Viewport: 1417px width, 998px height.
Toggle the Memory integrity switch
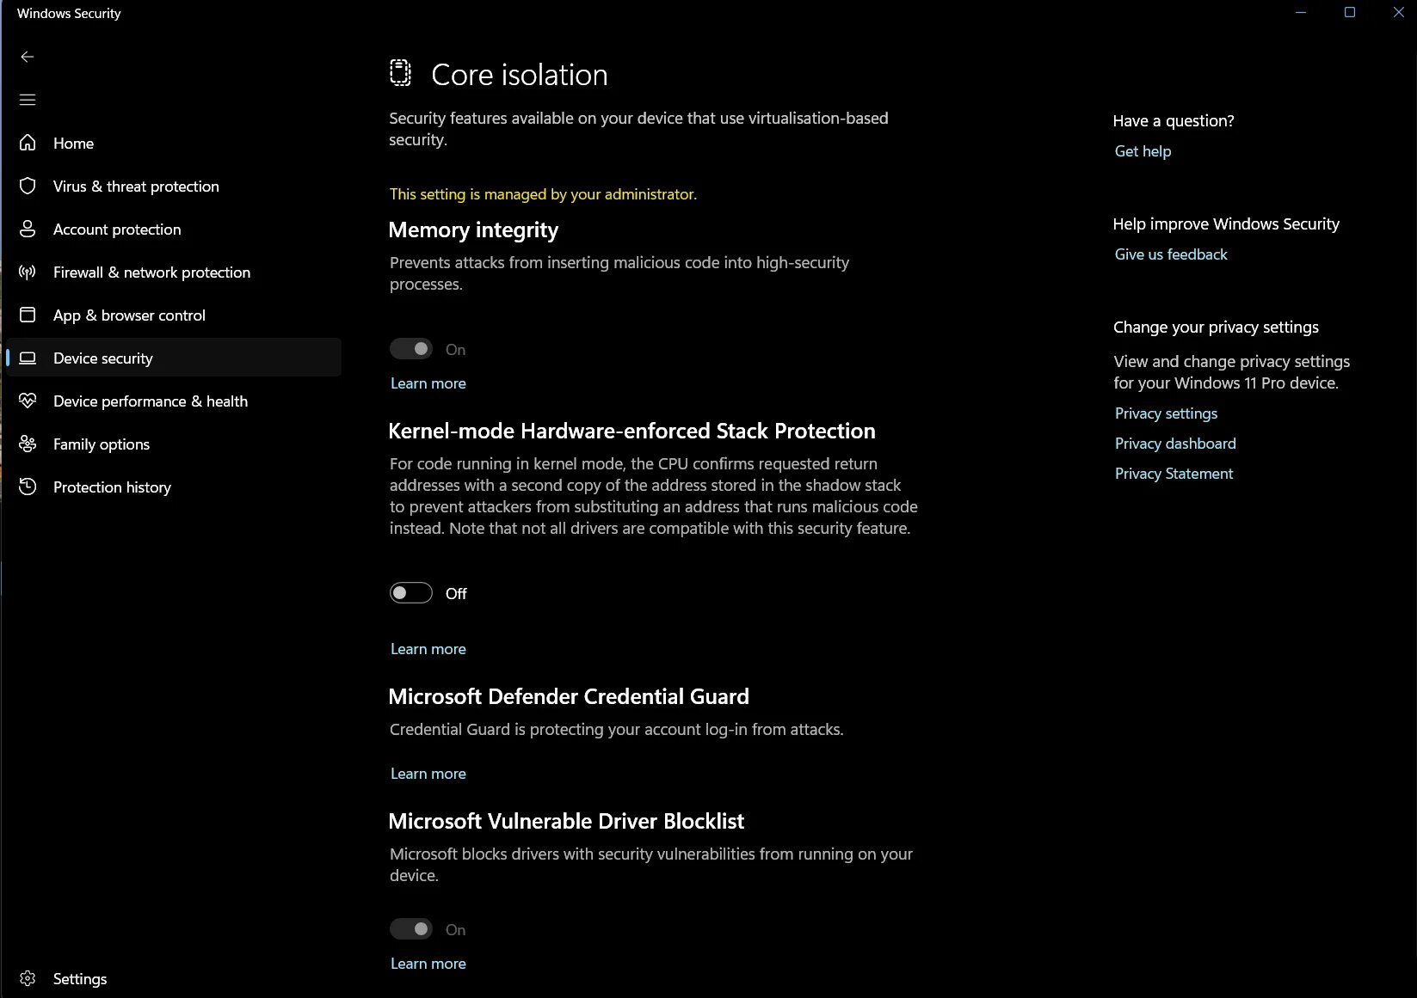(411, 349)
